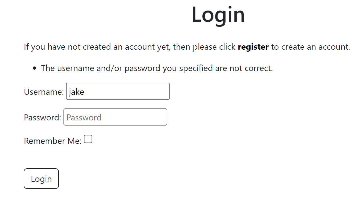This screenshot has width=363, height=204.
Task: Check the box next to Remember Me
Action: (x=88, y=139)
